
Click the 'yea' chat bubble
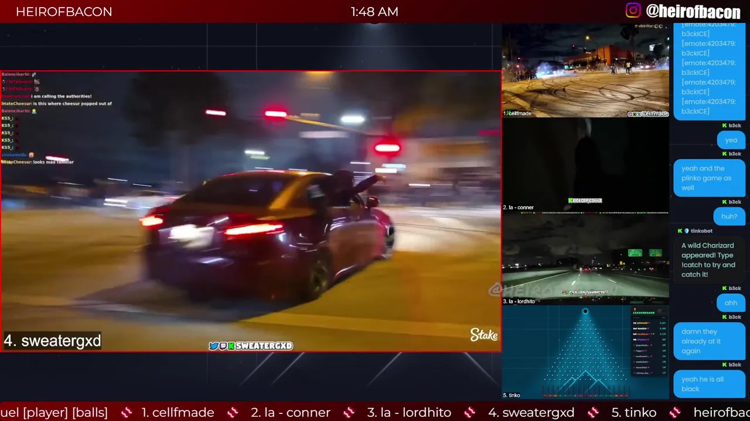coord(731,140)
